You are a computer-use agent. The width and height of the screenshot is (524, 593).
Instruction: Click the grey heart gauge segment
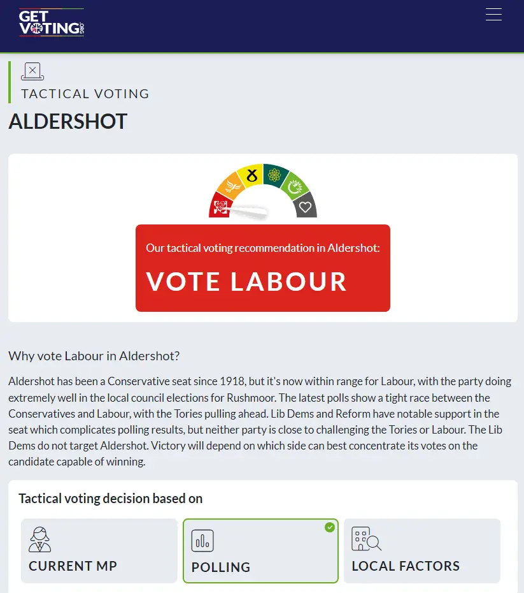point(305,207)
